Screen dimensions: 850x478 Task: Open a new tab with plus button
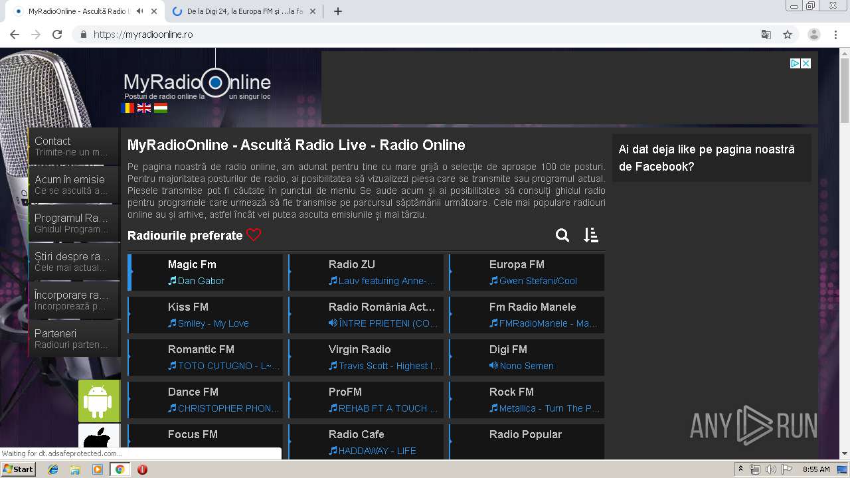click(338, 11)
